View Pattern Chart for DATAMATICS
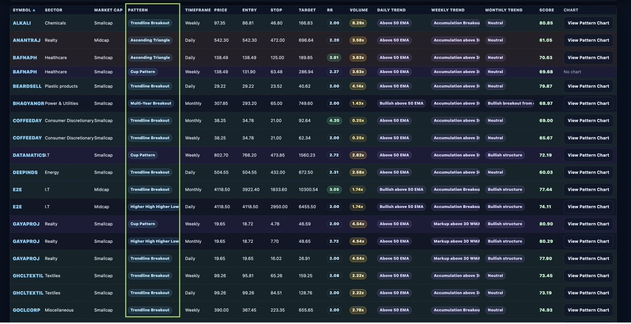 [x=588, y=155]
